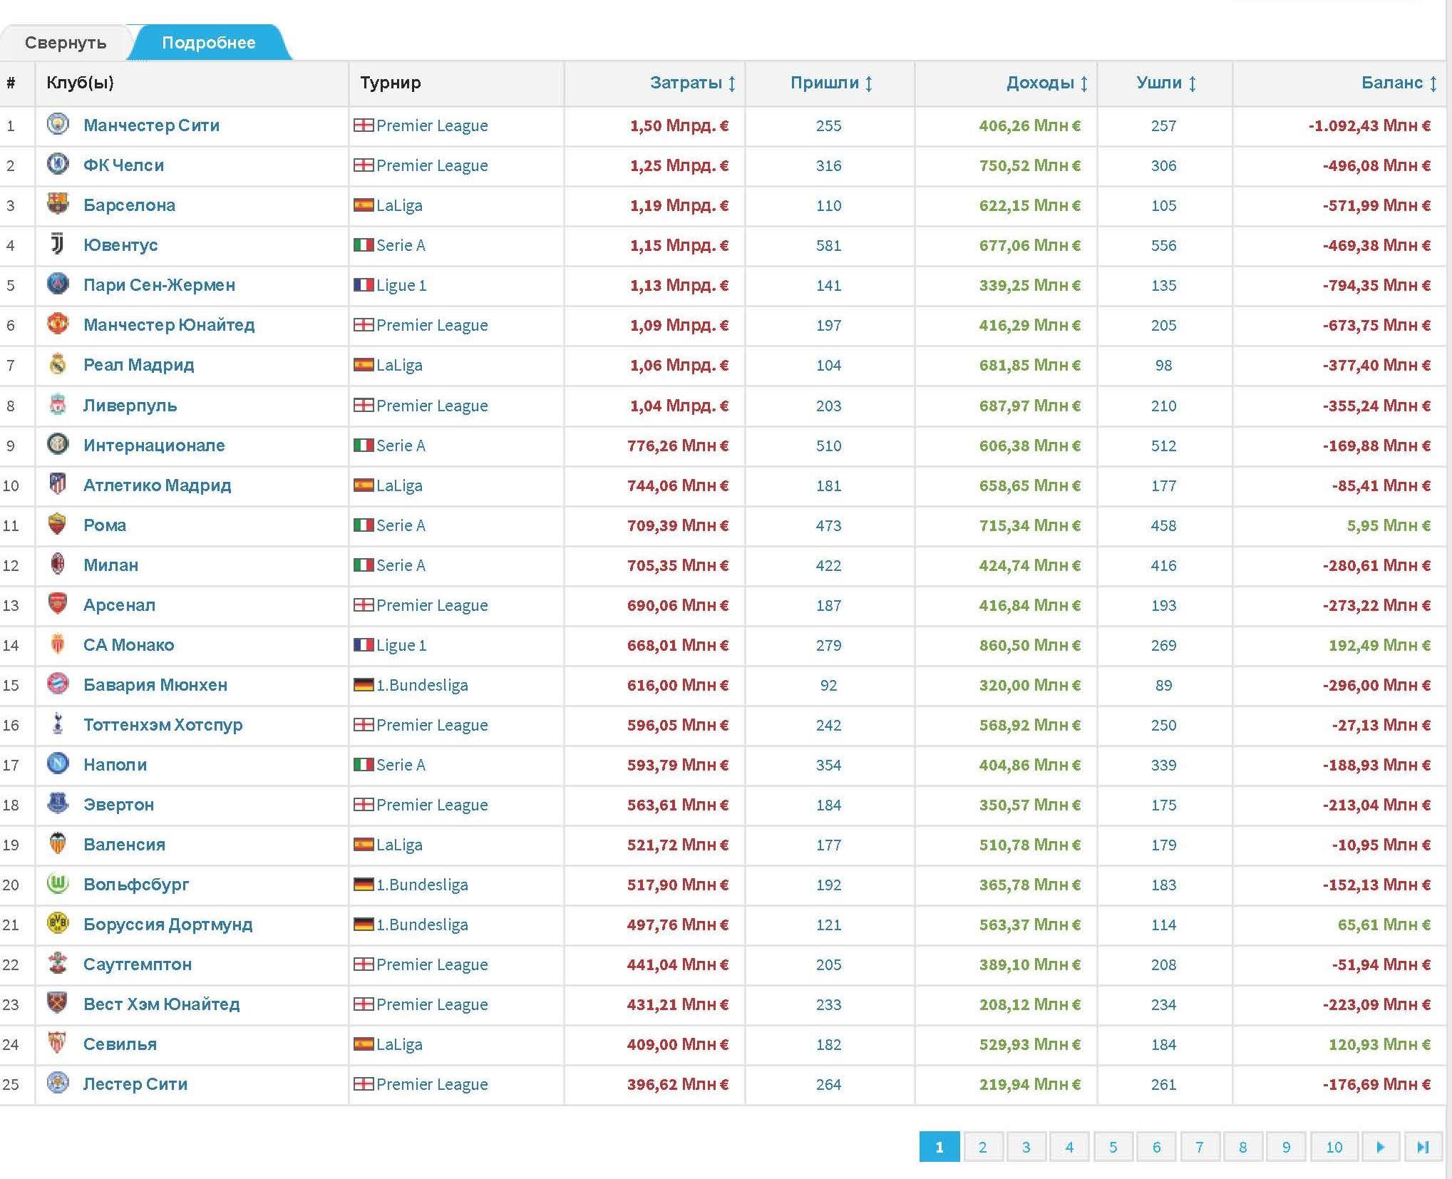Open Premier League link in Arsenal row
This screenshot has width=1452, height=1179.
point(432,605)
